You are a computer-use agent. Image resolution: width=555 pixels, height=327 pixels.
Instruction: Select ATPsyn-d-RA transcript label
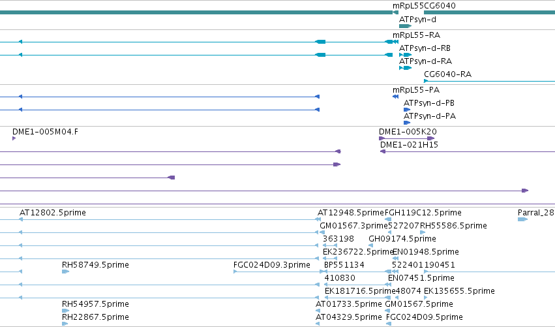pos(425,61)
